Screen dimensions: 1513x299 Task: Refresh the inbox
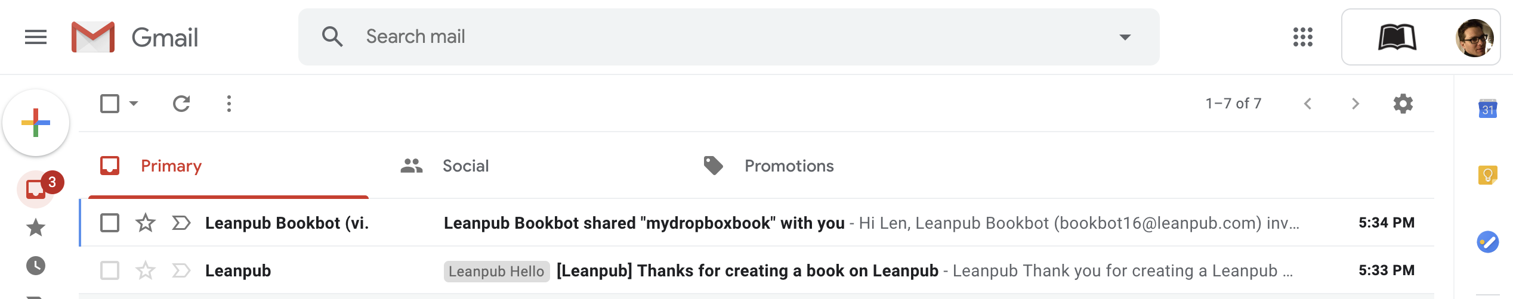[x=181, y=104]
